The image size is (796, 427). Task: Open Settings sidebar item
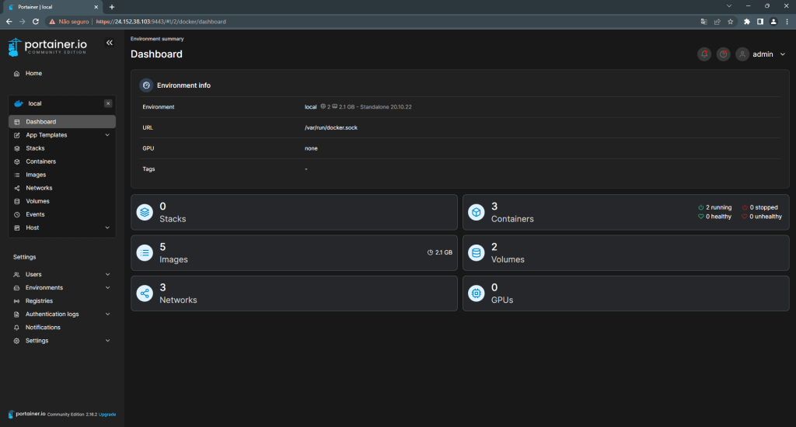point(37,341)
